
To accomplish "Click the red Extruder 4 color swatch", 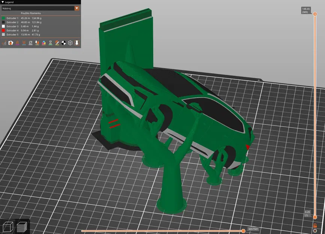I will pyautogui.click(x=3, y=31).
